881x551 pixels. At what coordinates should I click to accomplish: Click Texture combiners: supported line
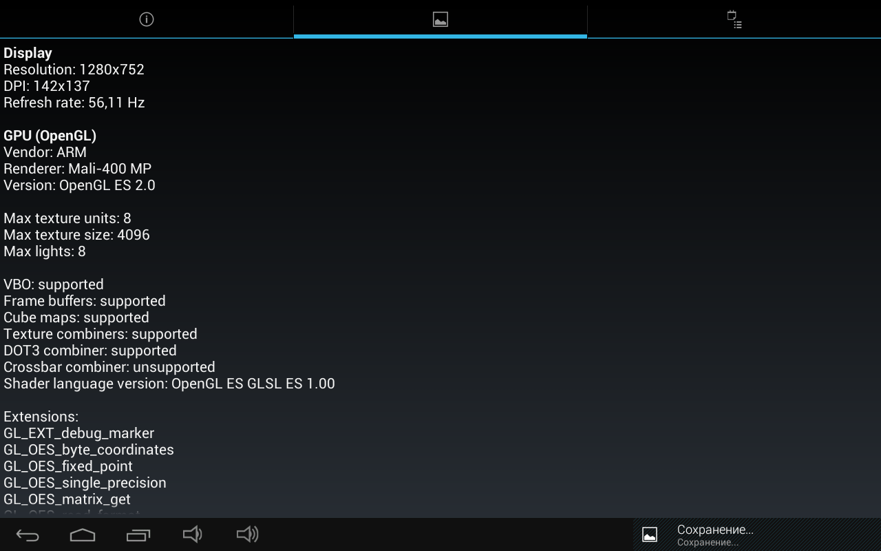coord(100,334)
